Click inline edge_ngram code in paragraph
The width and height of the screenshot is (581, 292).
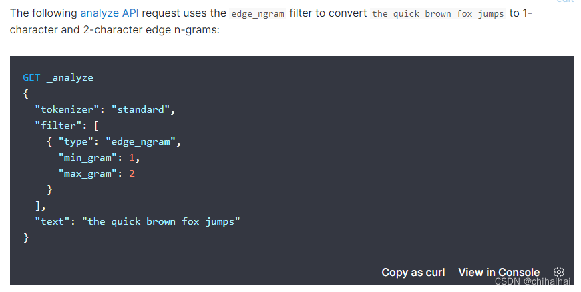[x=258, y=14]
